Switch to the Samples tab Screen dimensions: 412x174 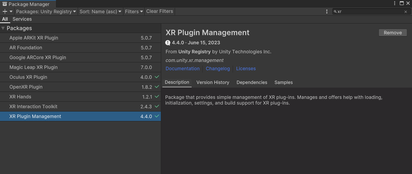click(x=283, y=82)
